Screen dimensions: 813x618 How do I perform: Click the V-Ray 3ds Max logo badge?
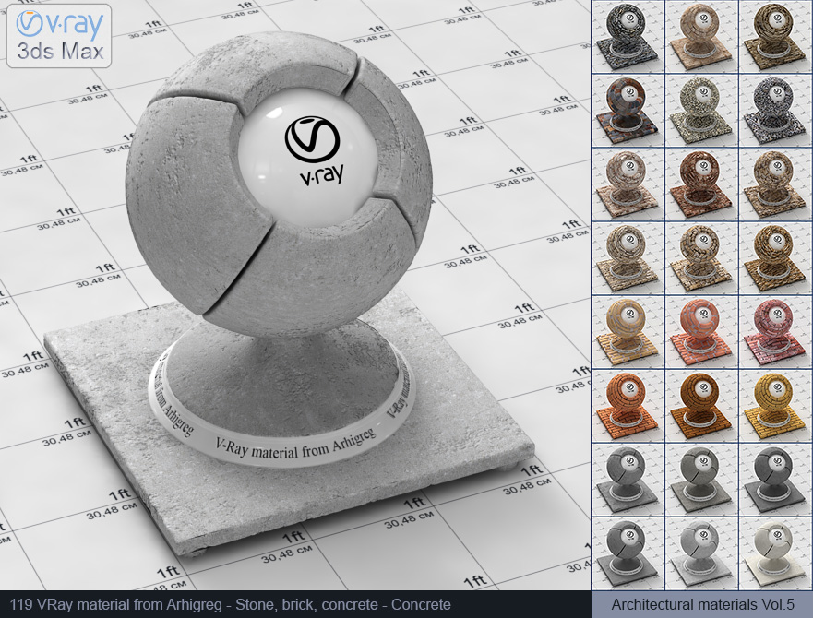click(59, 36)
